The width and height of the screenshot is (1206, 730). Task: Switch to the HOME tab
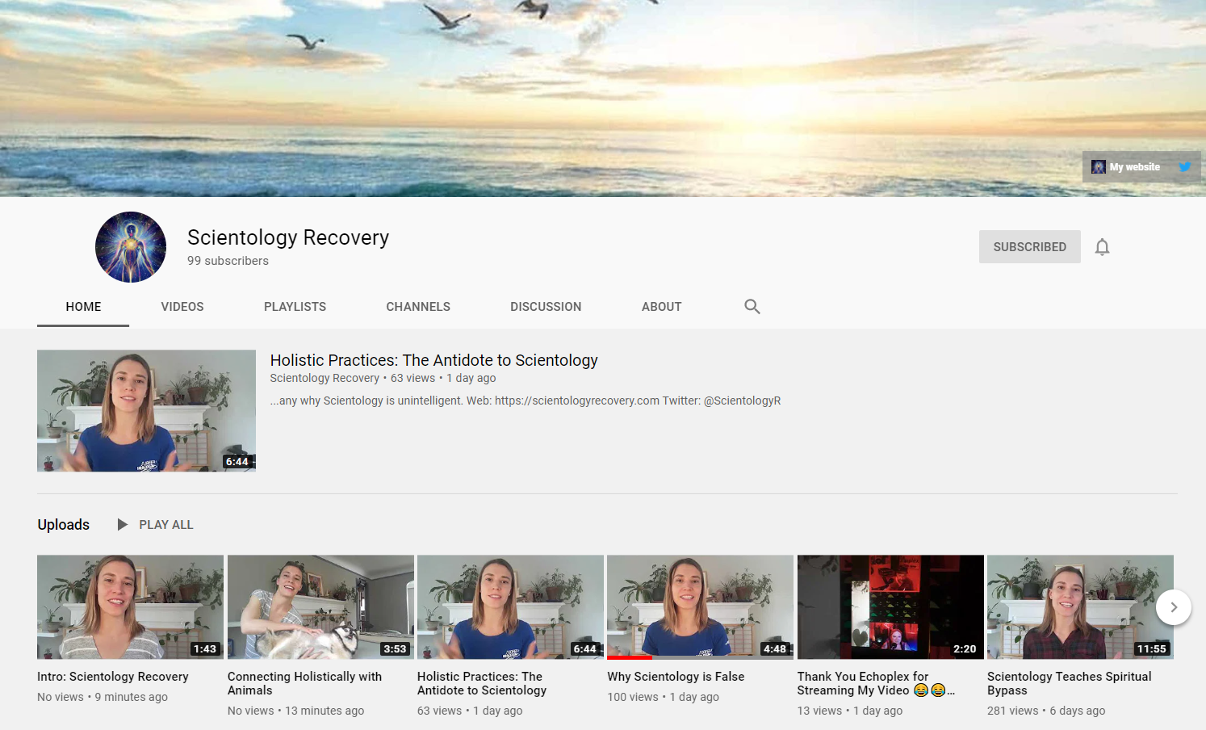pyautogui.click(x=83, y=307)
